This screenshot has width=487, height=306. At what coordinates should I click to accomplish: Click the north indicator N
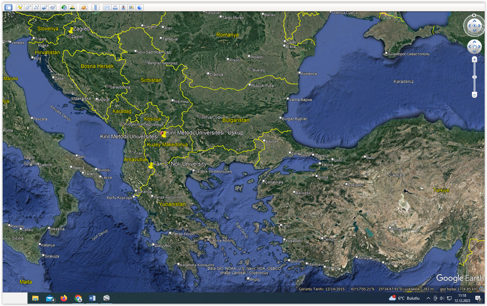[x=474, y=15]
